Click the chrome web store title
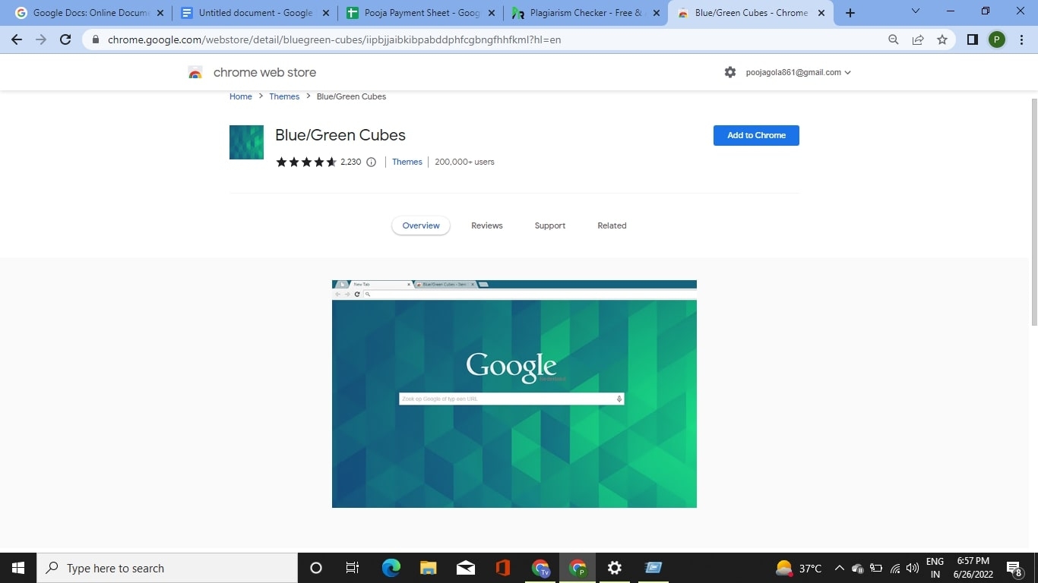Screen dimensions: 1038x583 [x=264, y=72]
